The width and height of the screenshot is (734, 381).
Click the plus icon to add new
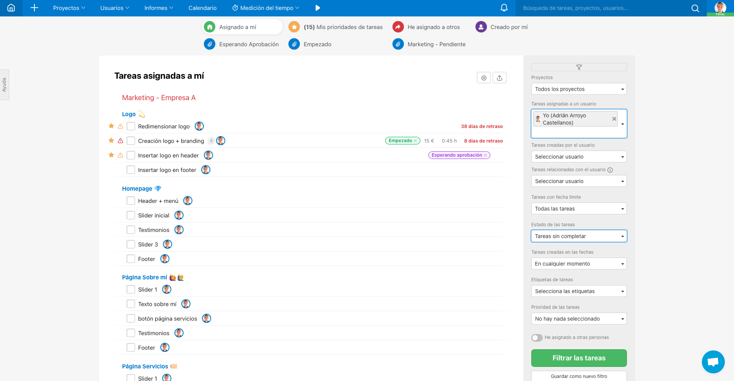(34, 8)
